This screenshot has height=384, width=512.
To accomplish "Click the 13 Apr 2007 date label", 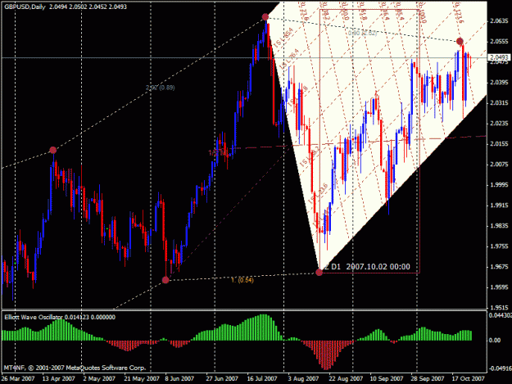I will point(58,379).
